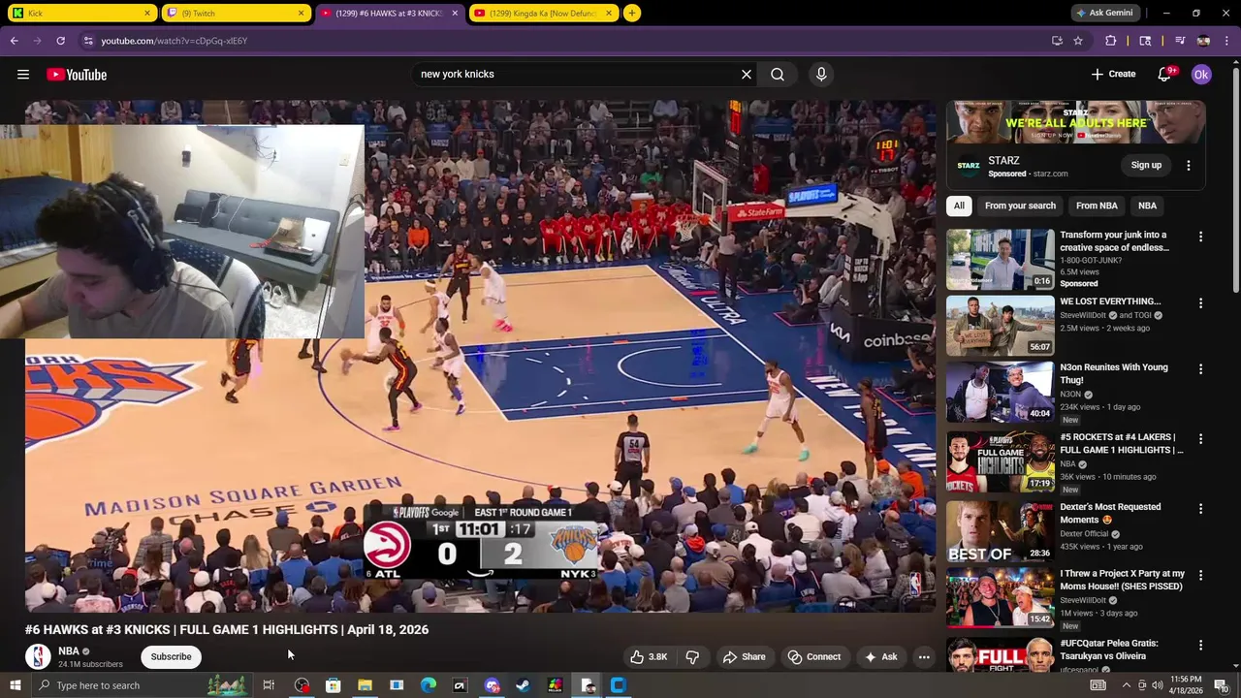Open Rockets at Lakers highlights thumbnail

(x=1000, y=461)
